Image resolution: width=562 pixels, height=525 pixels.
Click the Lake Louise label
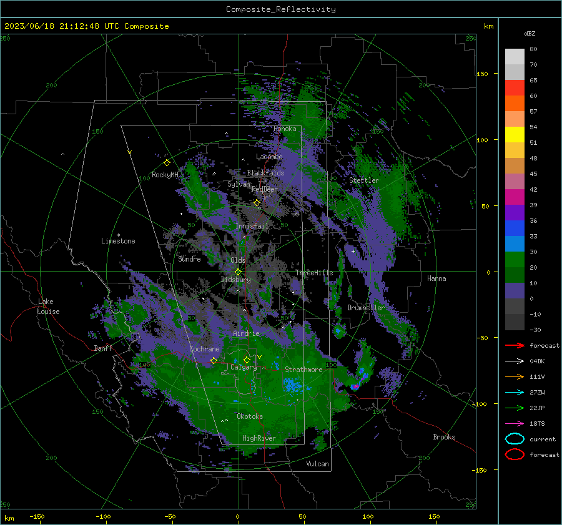click(x=49, y=307)
